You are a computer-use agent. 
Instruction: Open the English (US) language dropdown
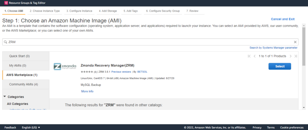[x=31, y=128]
